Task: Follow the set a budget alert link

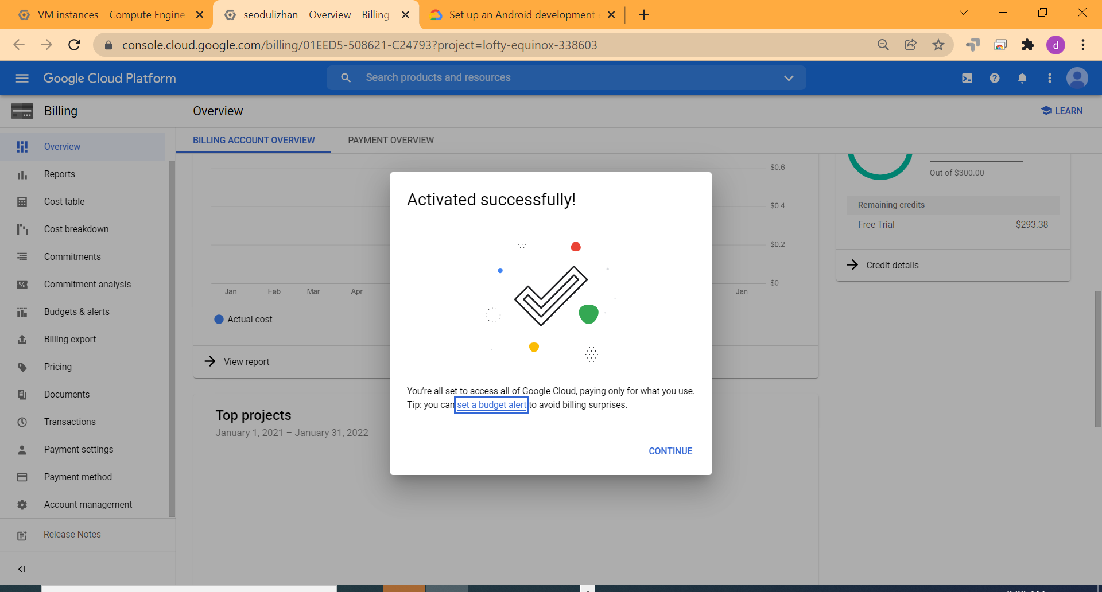Action: (x=491, y=404)
